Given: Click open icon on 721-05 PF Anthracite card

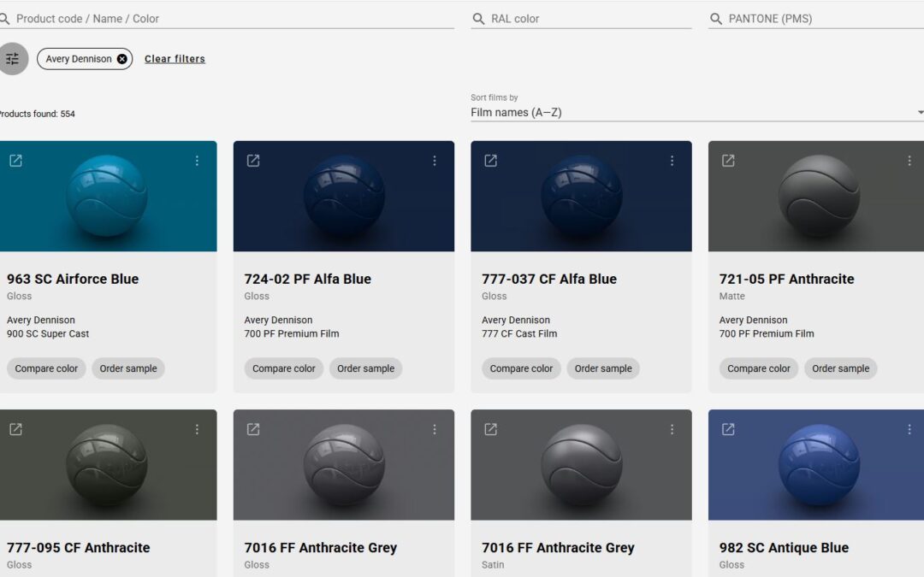Looking at the screenshot, I should click(728, 161).
